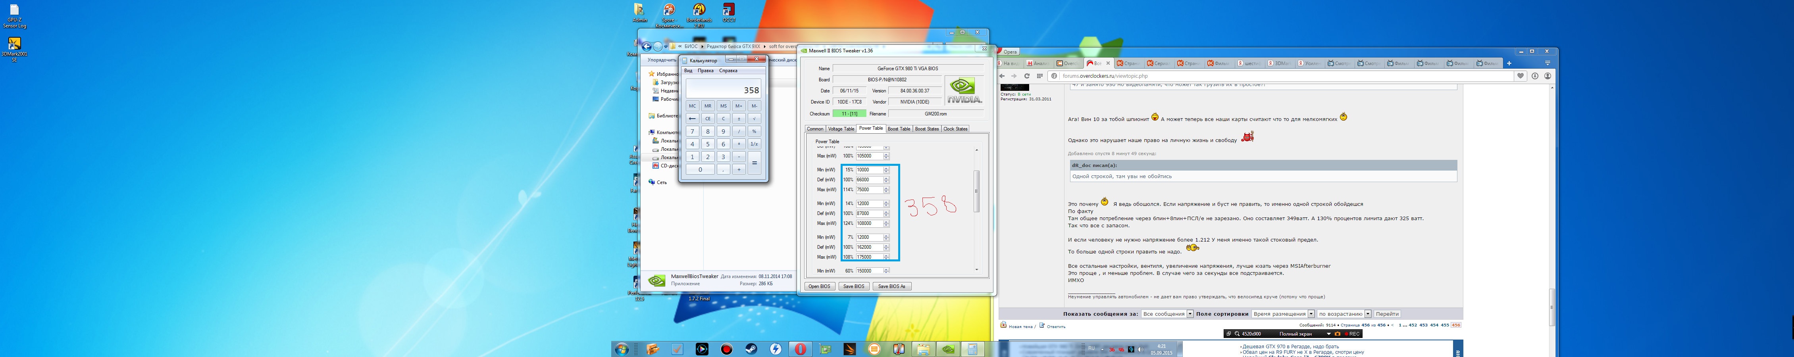1794x357 pixels.
Task: Click the Save BIOS button
Action: click(853, 286)
